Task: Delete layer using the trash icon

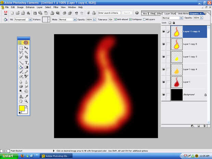Action: (204, 126)
